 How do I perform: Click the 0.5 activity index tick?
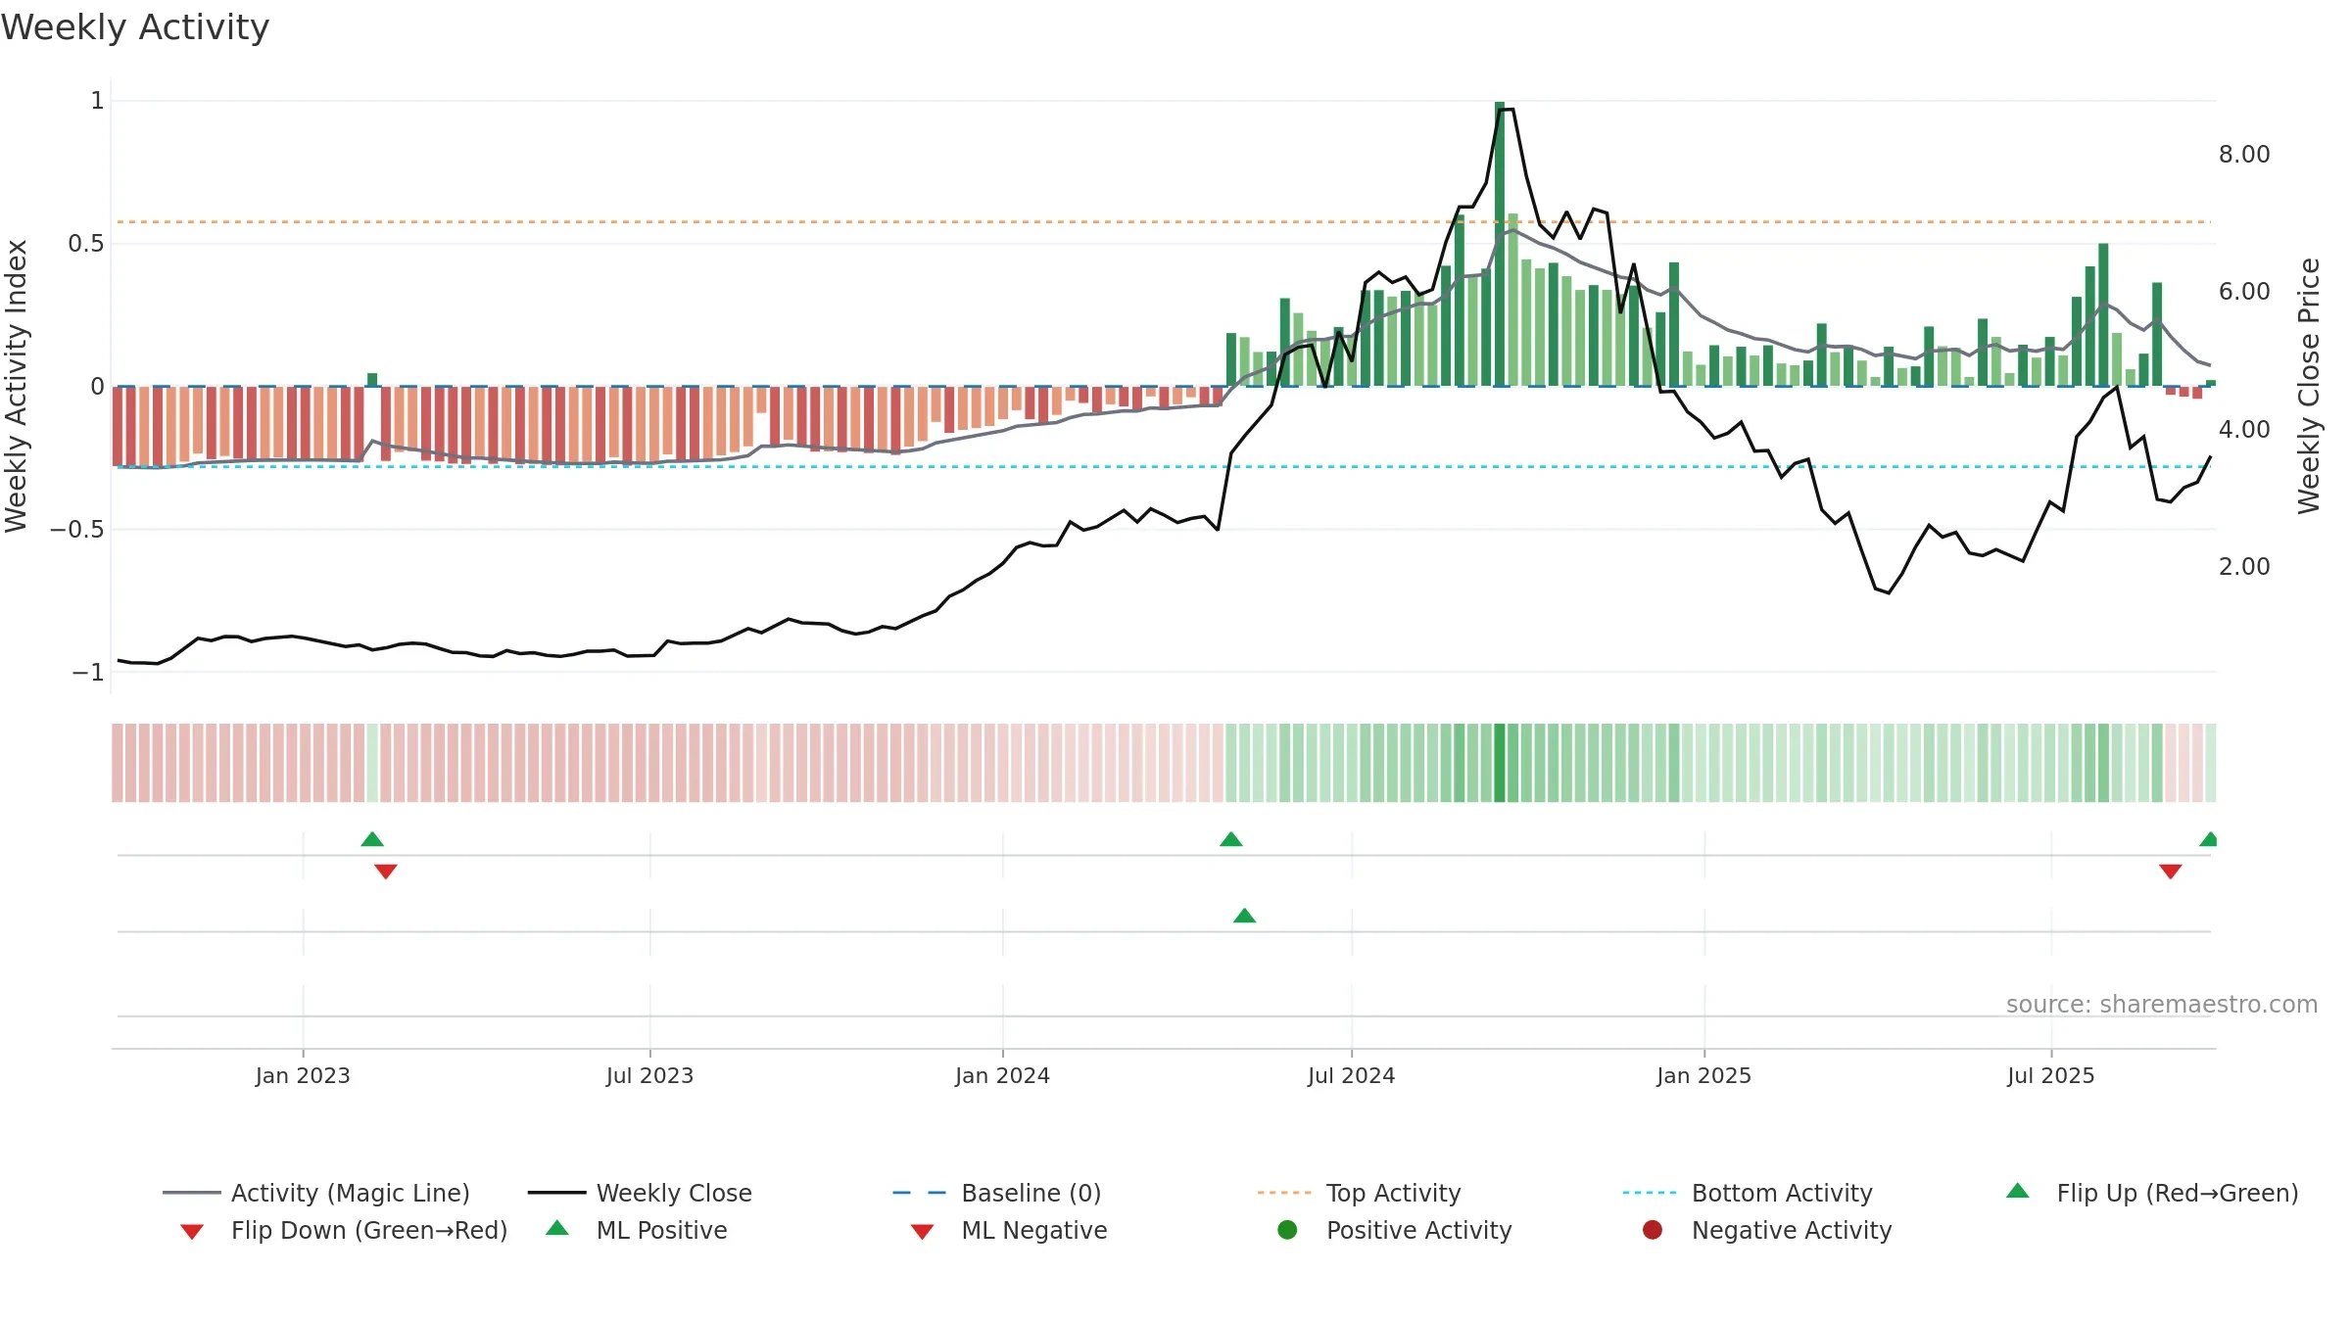coord(86,244)
